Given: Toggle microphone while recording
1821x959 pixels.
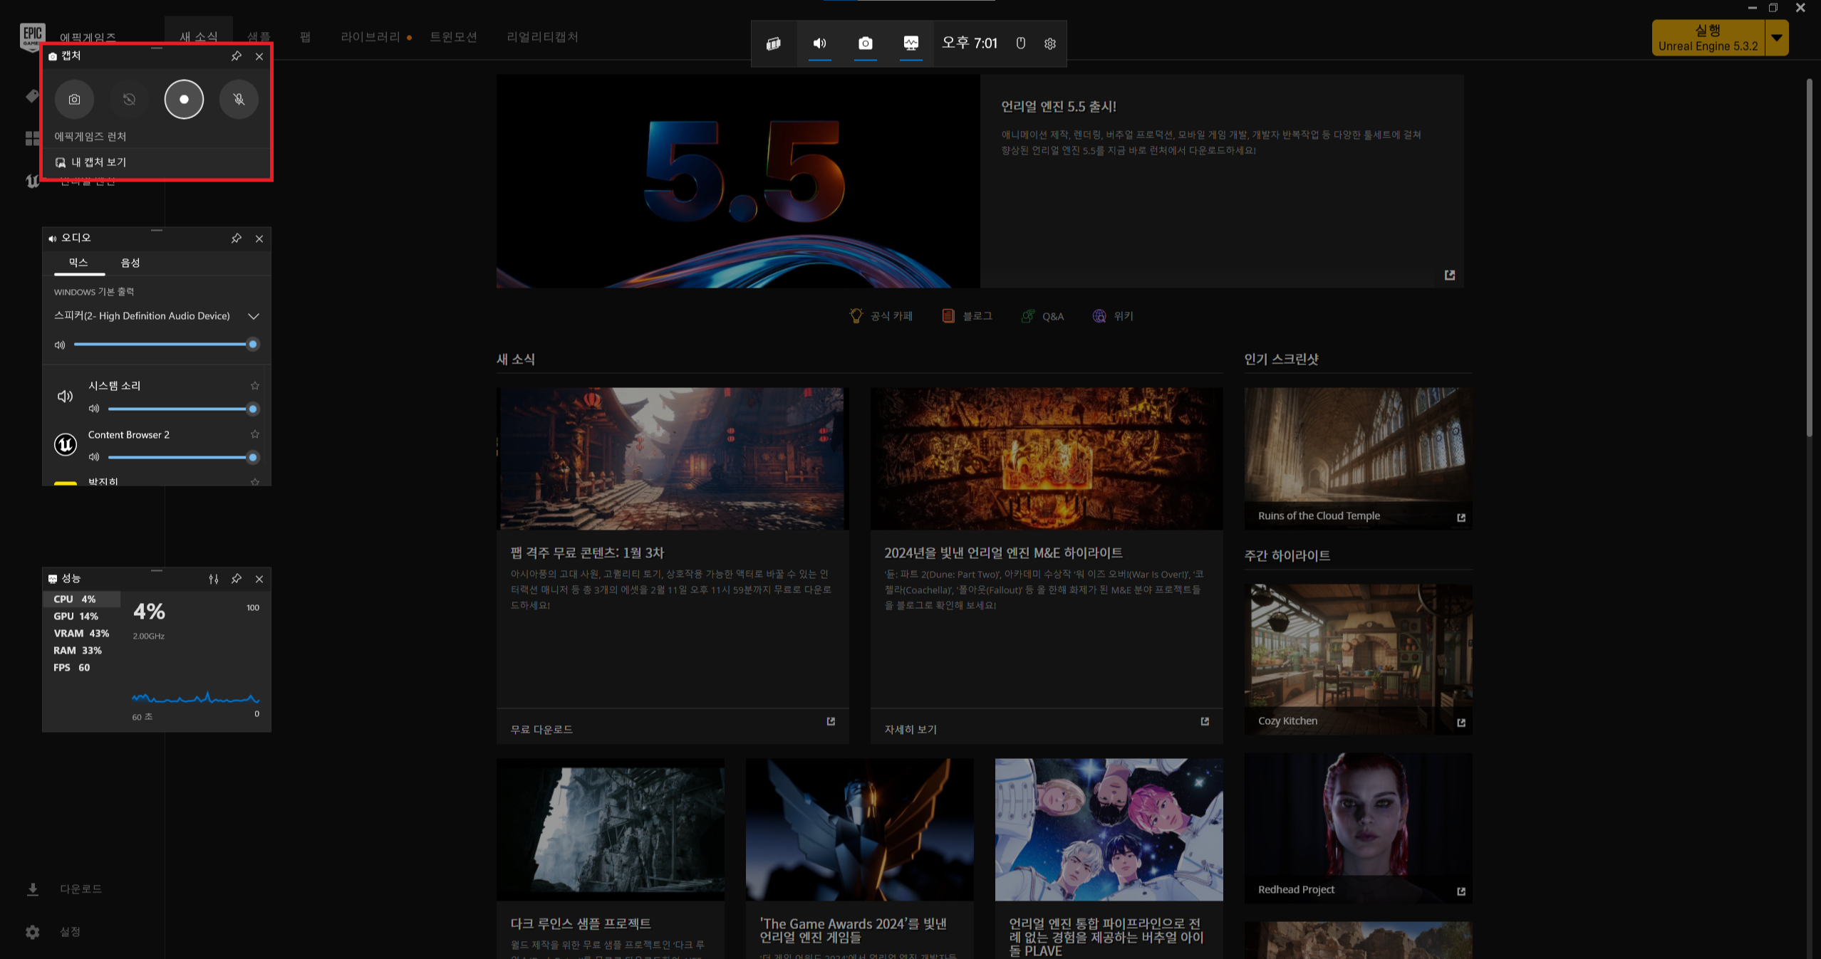Looking at the screenshot, I should click(239, 100).
